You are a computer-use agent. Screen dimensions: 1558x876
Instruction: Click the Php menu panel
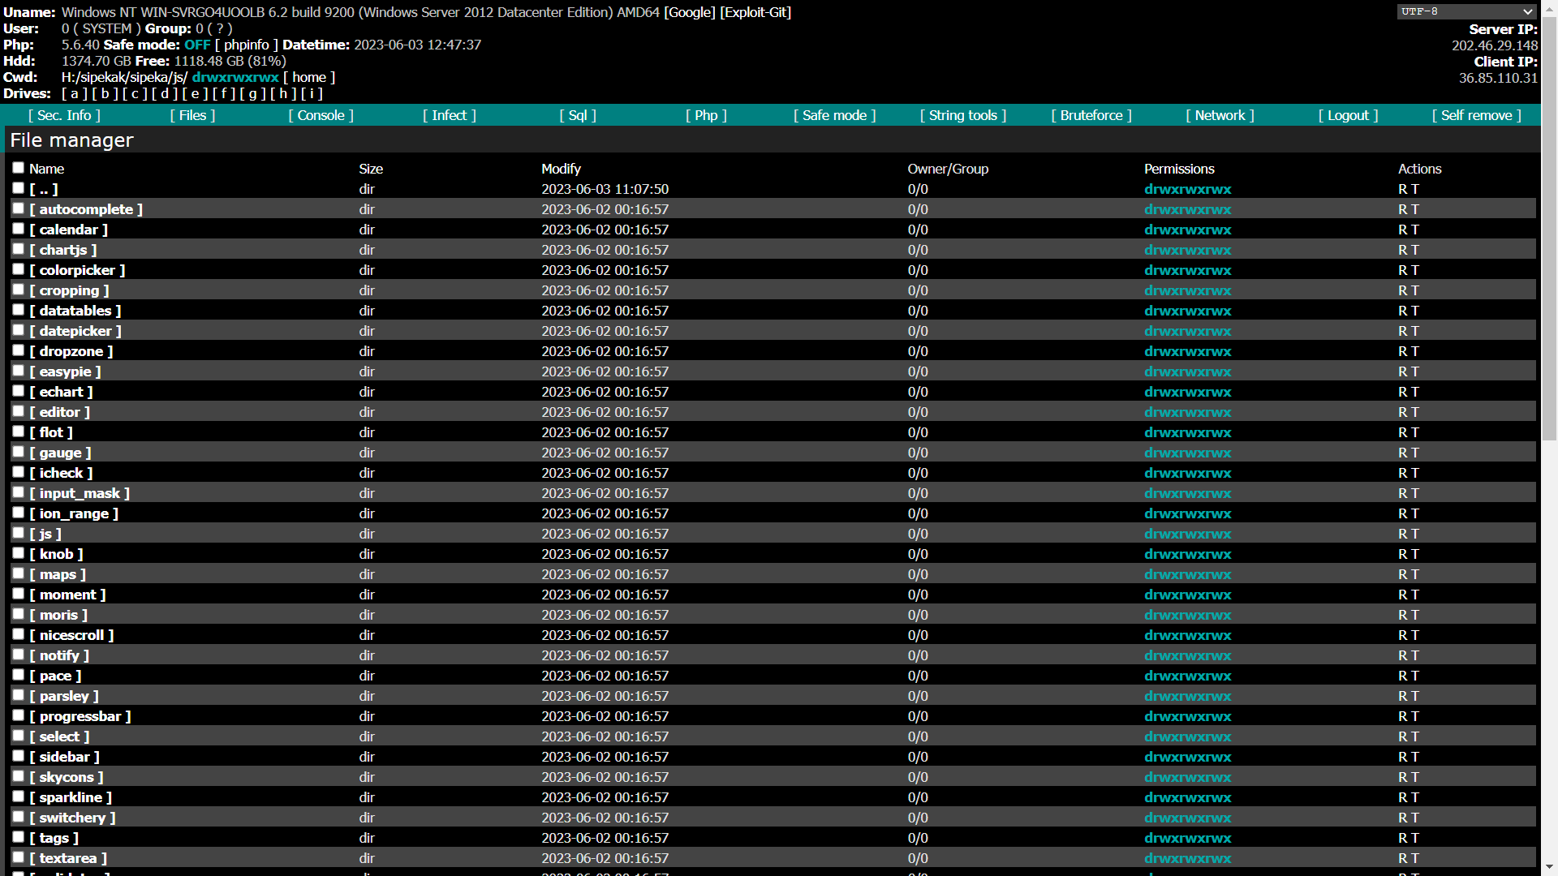[706, 114]
